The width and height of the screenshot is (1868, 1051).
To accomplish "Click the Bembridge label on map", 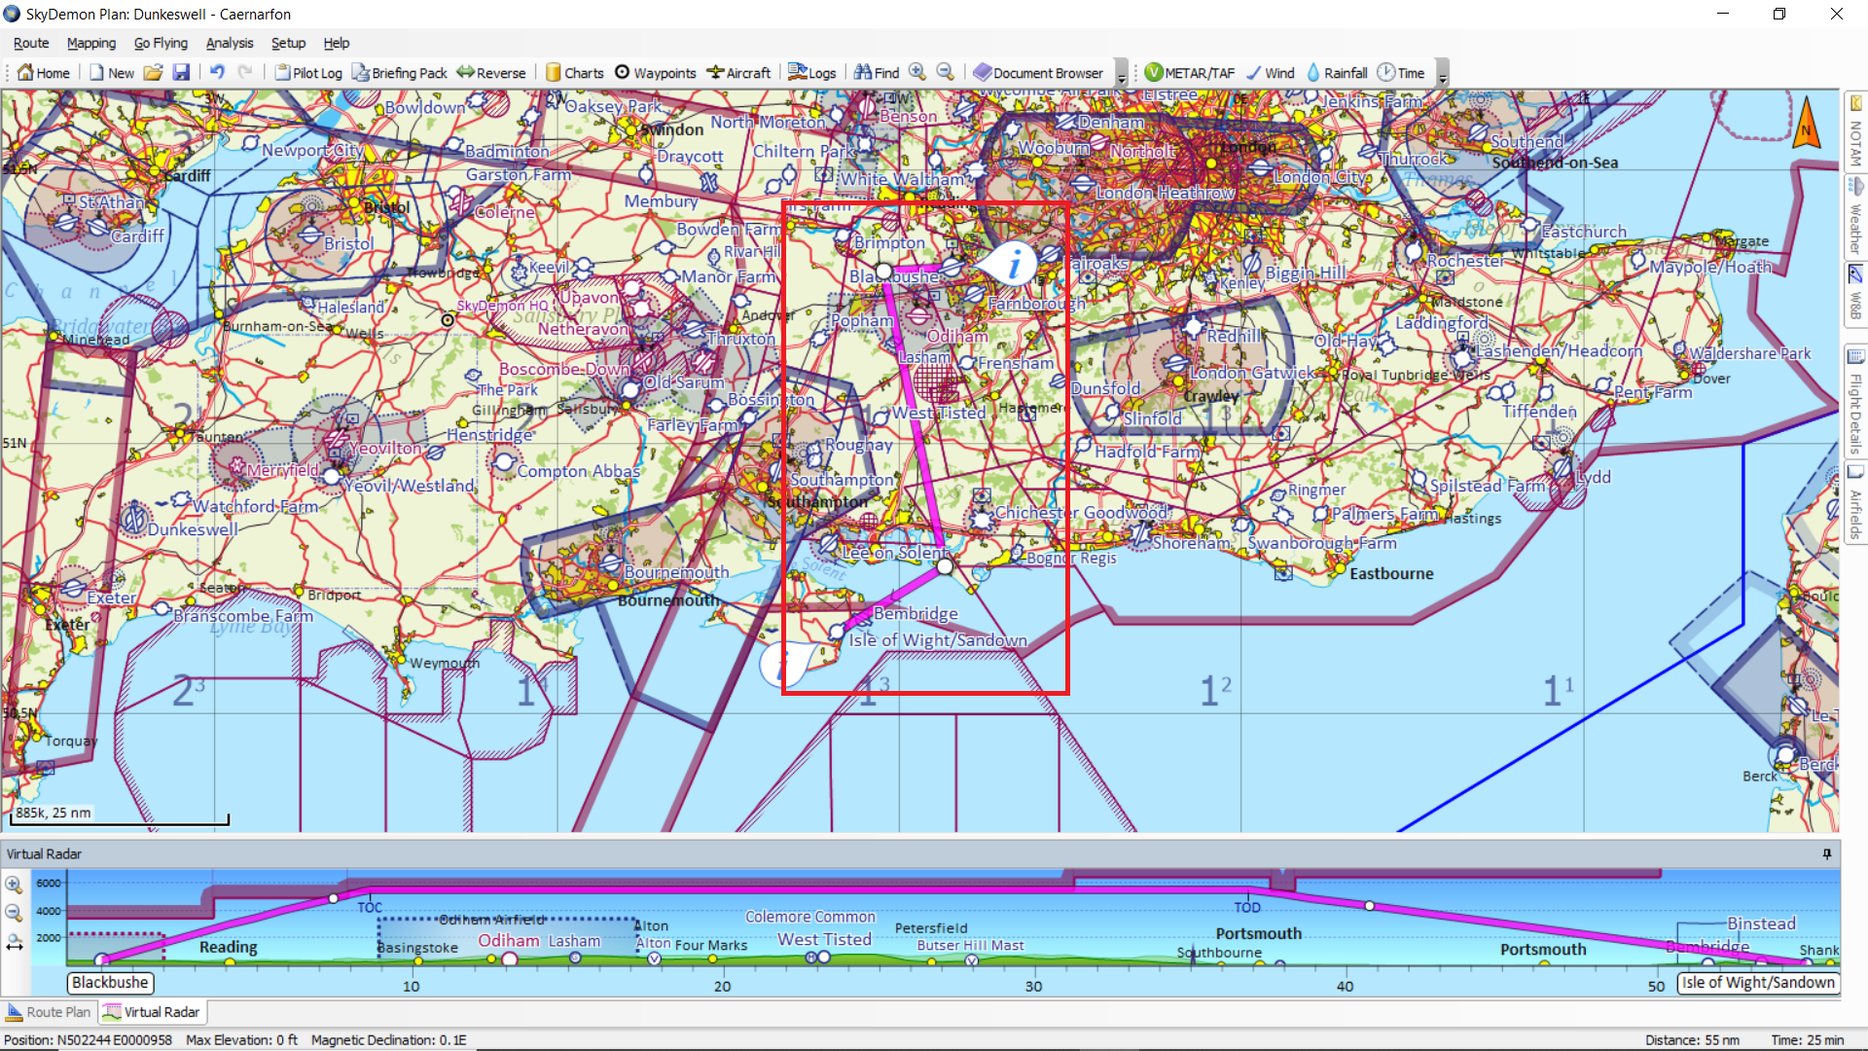I will 916,613.
